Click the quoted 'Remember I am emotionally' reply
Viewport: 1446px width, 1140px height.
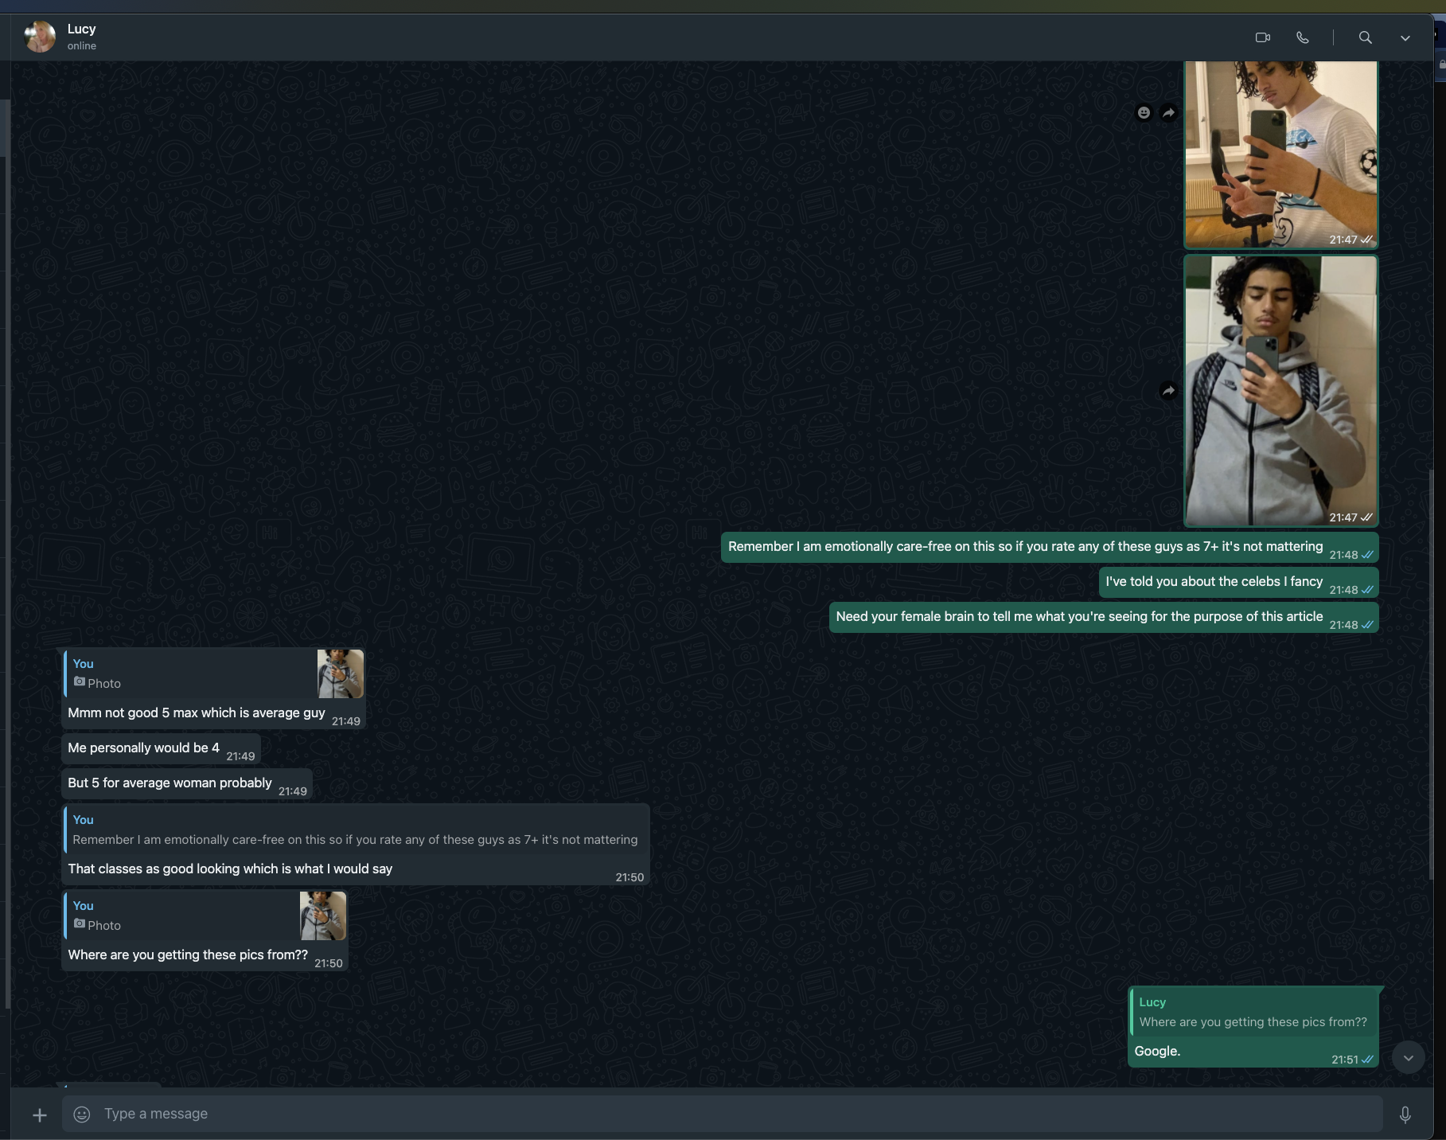click(x=357, y=830)
